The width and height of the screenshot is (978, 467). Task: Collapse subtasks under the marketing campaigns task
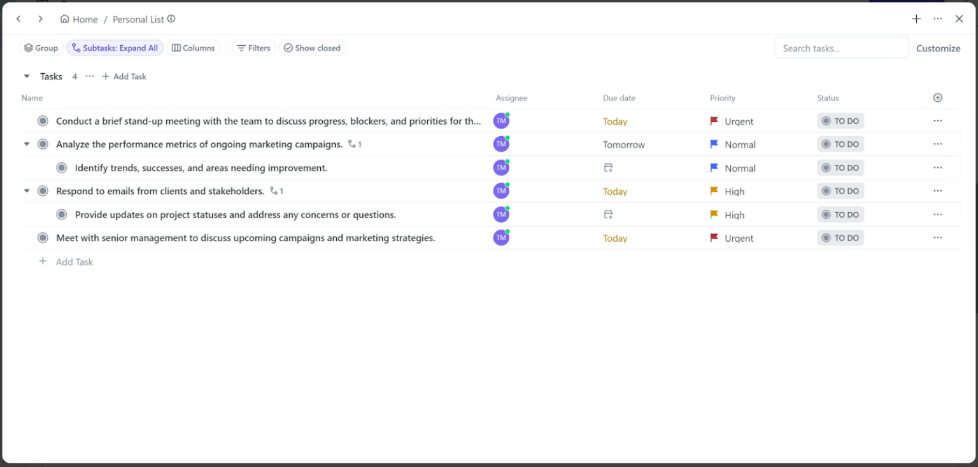pos(26,144)
